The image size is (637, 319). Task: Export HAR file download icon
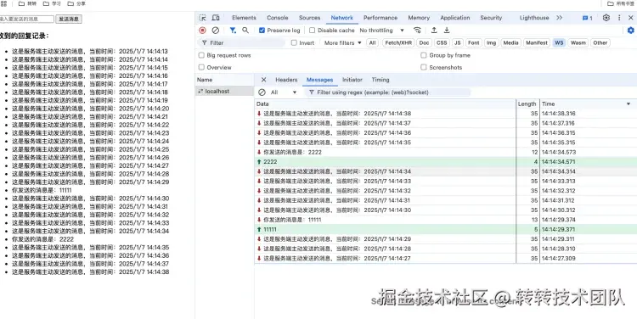coord(447,31)
